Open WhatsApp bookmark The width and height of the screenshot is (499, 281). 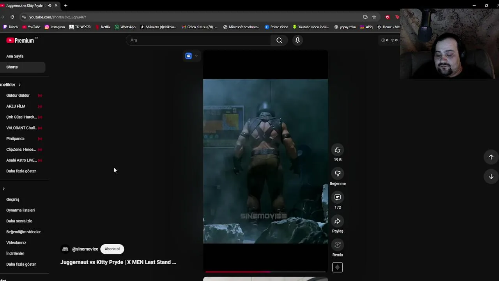[x=125, y=27]
